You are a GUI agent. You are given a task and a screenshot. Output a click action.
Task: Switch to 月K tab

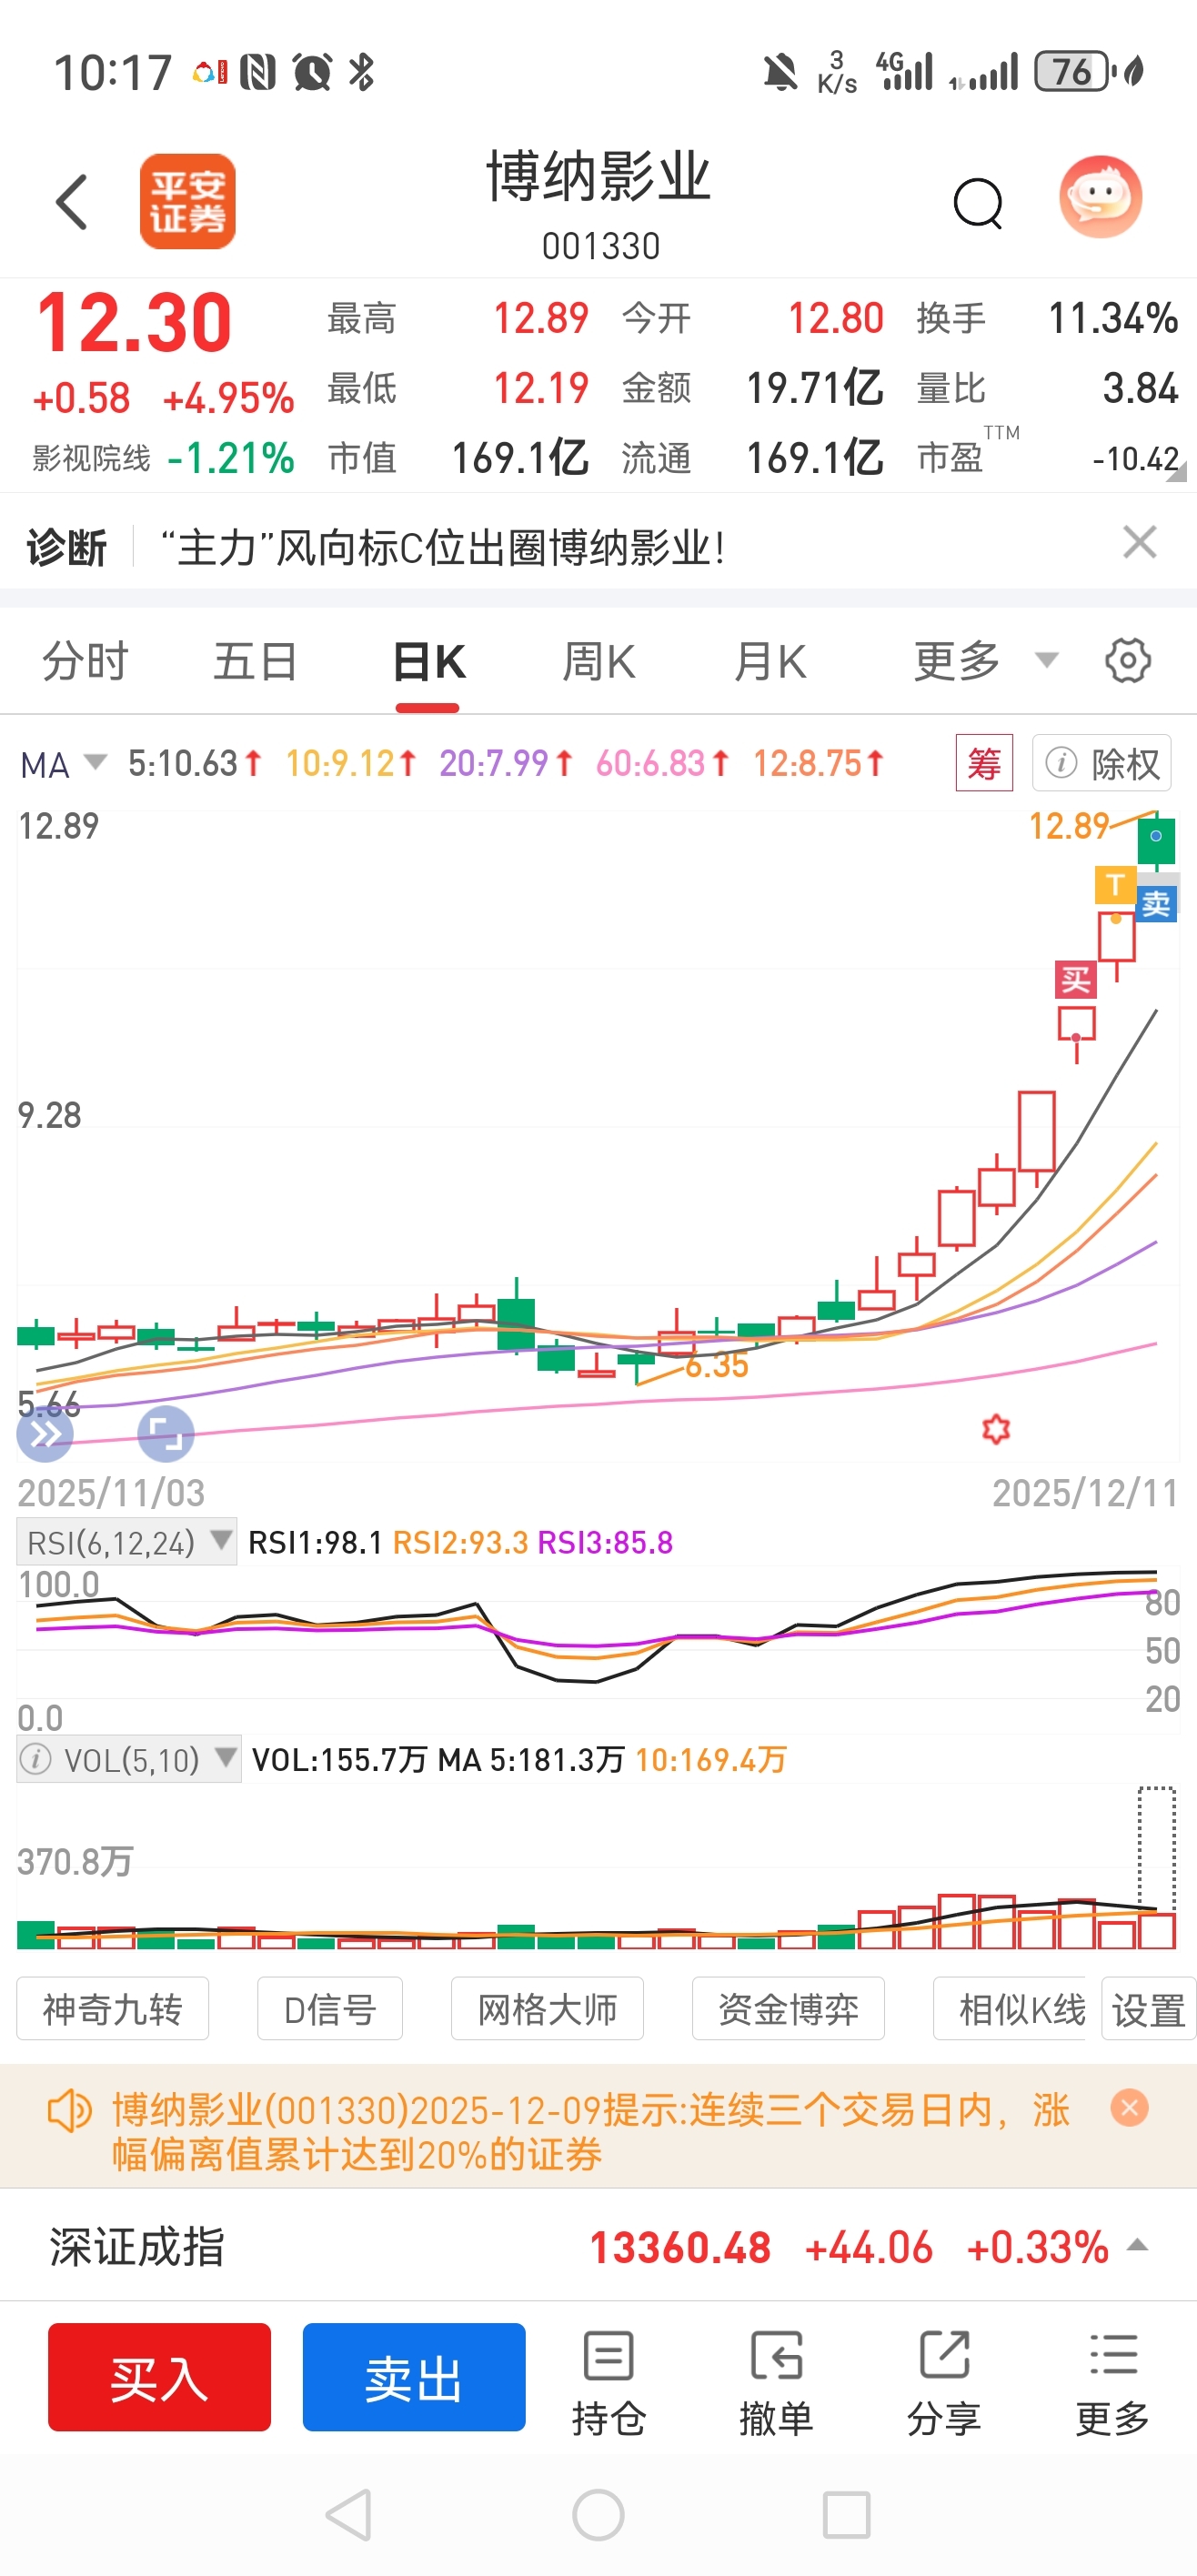(x=769, y=661)
